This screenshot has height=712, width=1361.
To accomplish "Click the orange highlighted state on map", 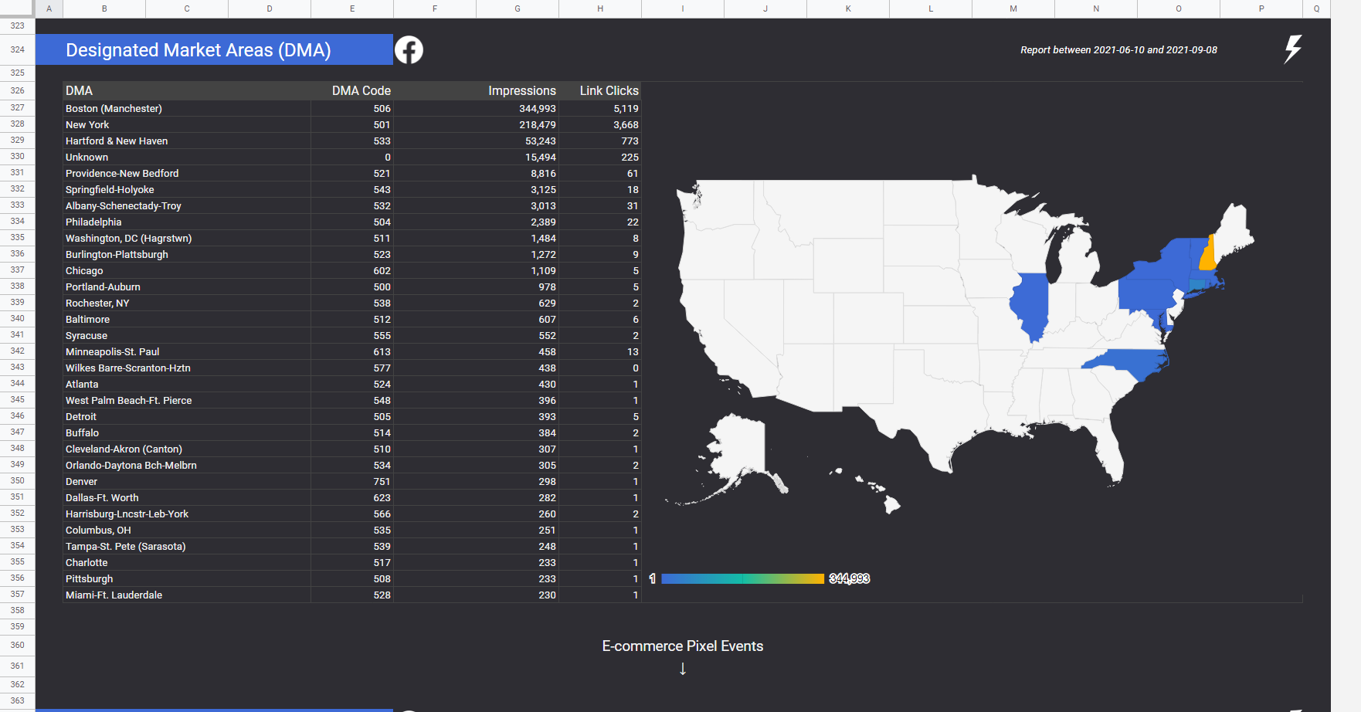I will click(1207, 256).
